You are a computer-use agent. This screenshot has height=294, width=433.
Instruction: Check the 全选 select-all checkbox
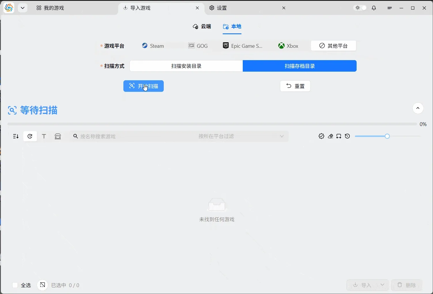[15, 285]
